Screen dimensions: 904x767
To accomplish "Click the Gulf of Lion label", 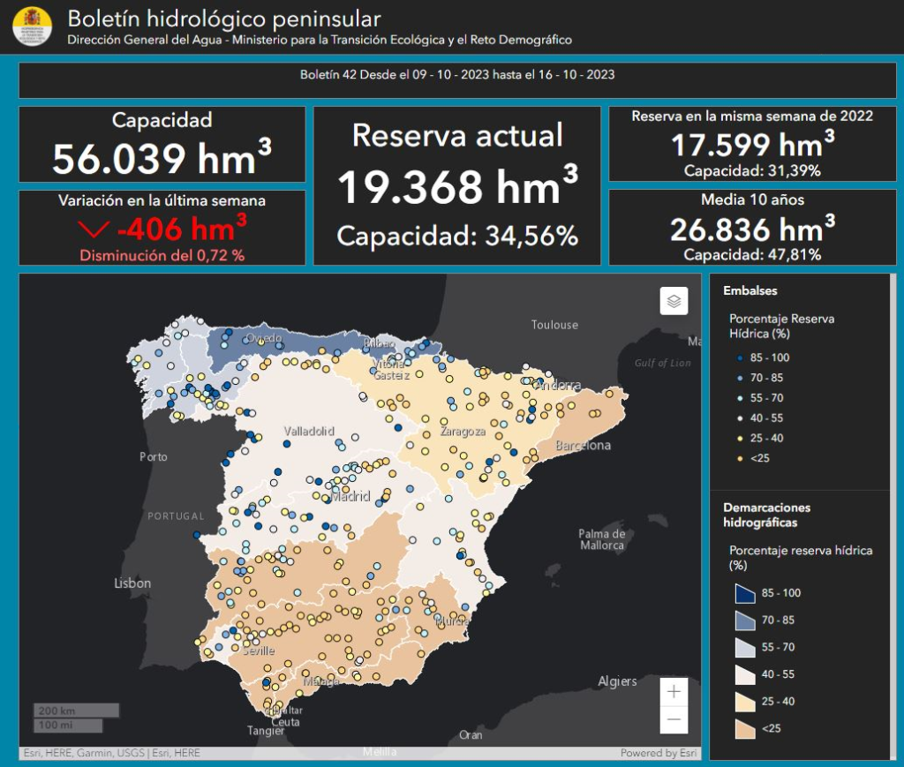I will pos(662,363).
